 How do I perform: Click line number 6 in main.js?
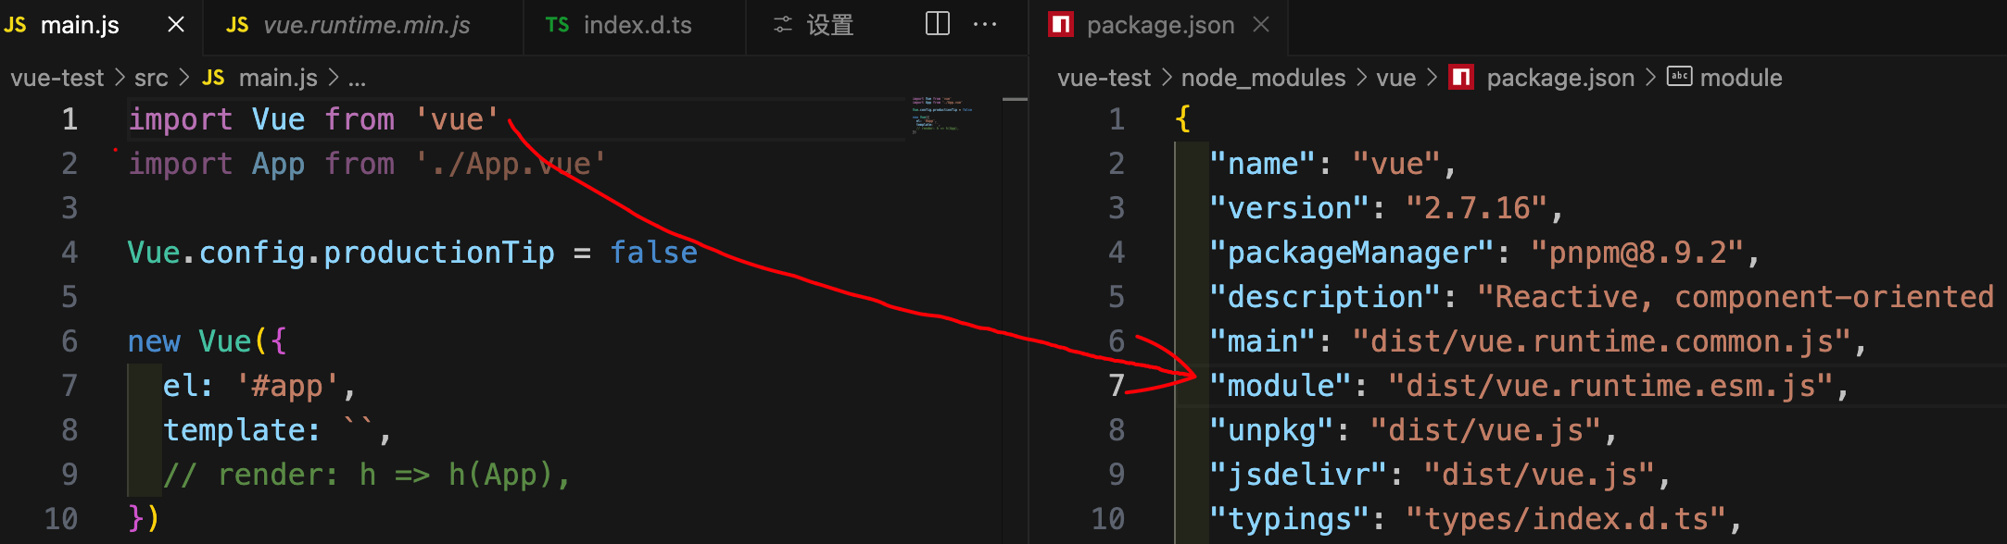coord(70,341)
